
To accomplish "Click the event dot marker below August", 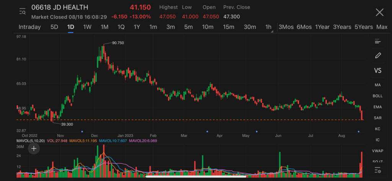I will 358,132.
